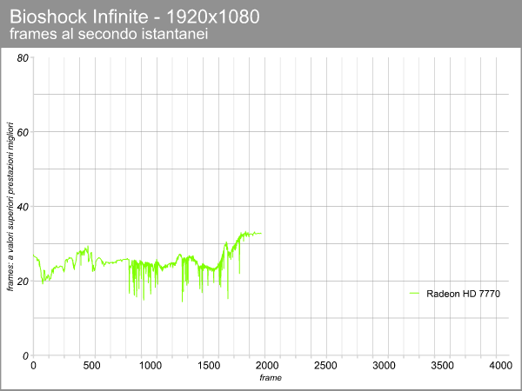Click x-axis value 1000
The image size is (522, 391).
(x=151, y=366)
